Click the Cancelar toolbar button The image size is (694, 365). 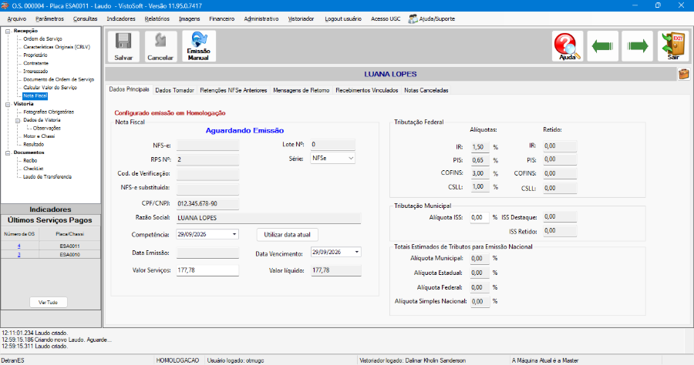[x=160, y=46]
